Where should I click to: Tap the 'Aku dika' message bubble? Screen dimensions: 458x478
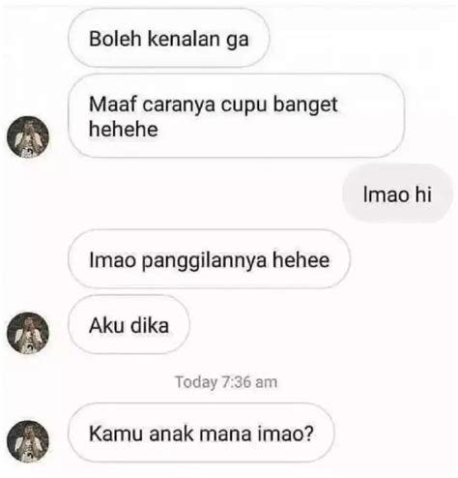click(129, 325)
